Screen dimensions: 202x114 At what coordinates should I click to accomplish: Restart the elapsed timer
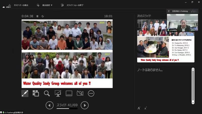[x=43, y=16]
